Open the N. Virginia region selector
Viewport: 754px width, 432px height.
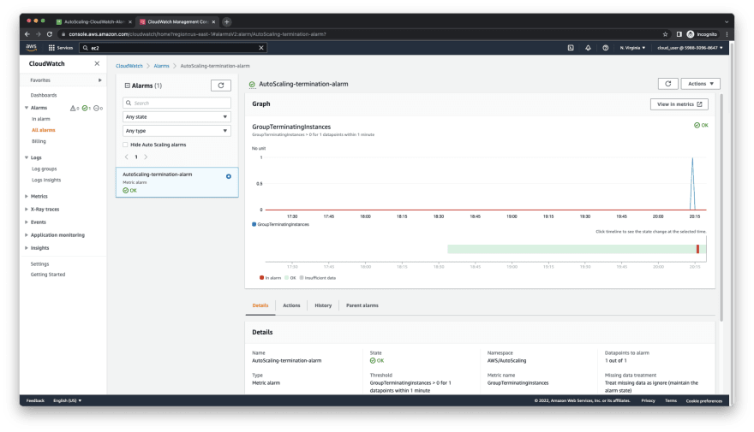coord(632,48)
